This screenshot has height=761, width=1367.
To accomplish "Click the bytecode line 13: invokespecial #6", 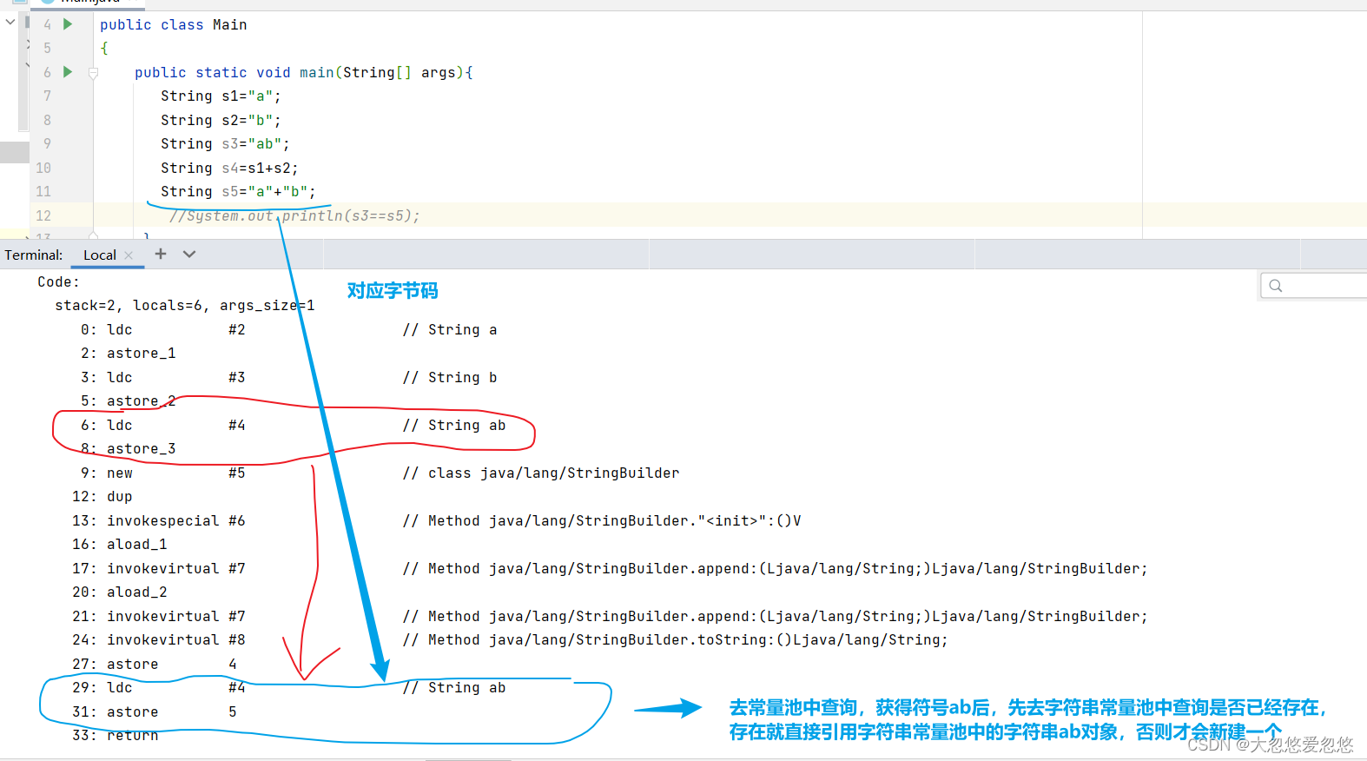I will coord(436,520).
